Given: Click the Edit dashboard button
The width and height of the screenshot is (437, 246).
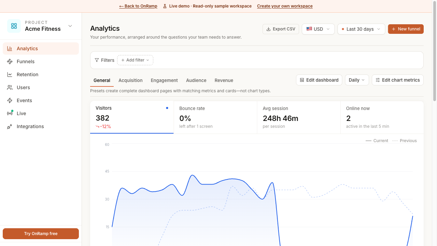Looking at the screenshot, I should [319, 80].
